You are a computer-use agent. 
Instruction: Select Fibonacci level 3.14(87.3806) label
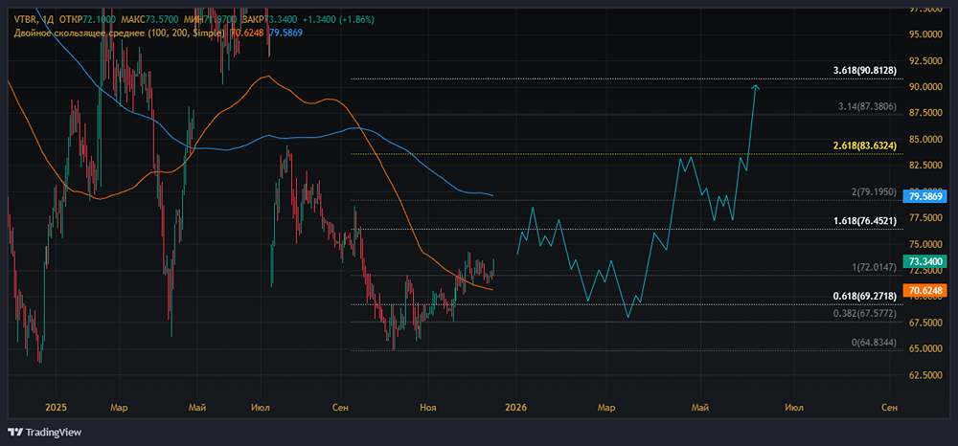point(867,105)
